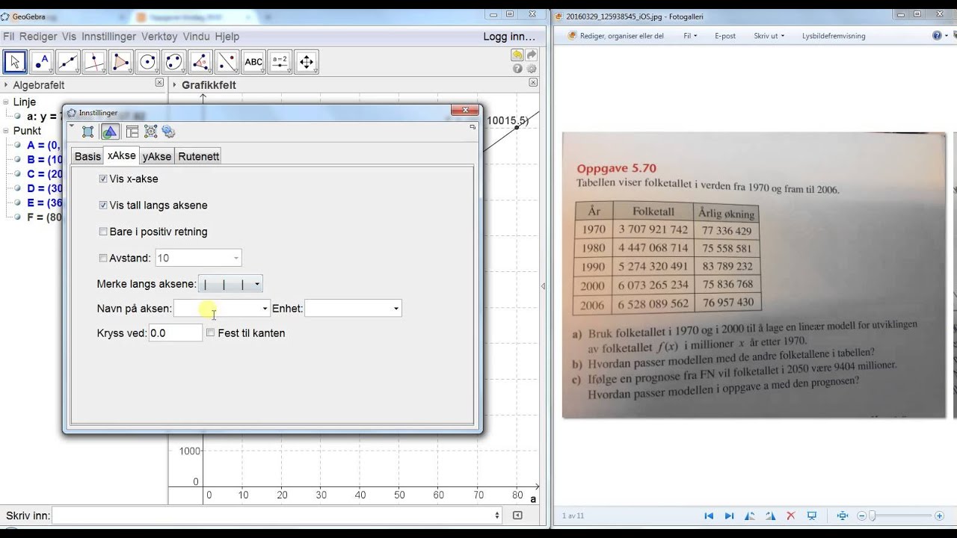
Task: Open the Fil menu in GeoGebra
Action: pos(8,36)
